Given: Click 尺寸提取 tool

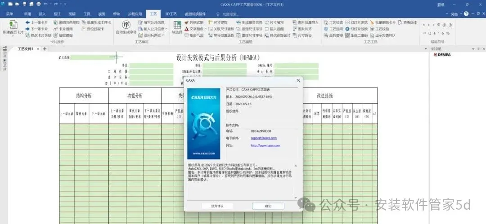Looking at the screenshot, I should click(x=218, y=22).
